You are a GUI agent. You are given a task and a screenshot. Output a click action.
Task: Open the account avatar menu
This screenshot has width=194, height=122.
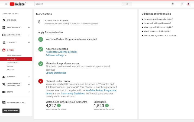click(188, 4)
